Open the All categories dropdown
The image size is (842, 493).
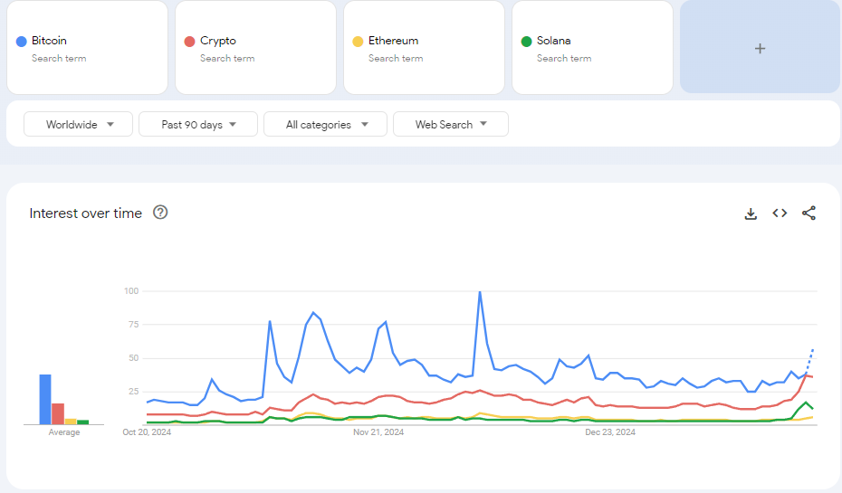coord(325,124)
